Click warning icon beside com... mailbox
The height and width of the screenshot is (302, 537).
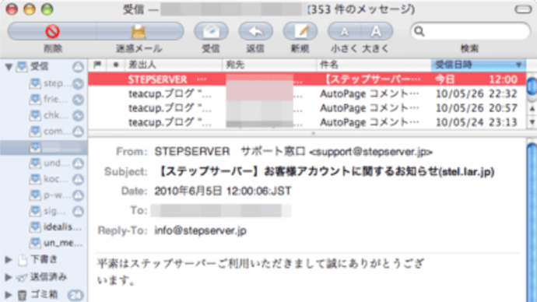coord(78,131)
